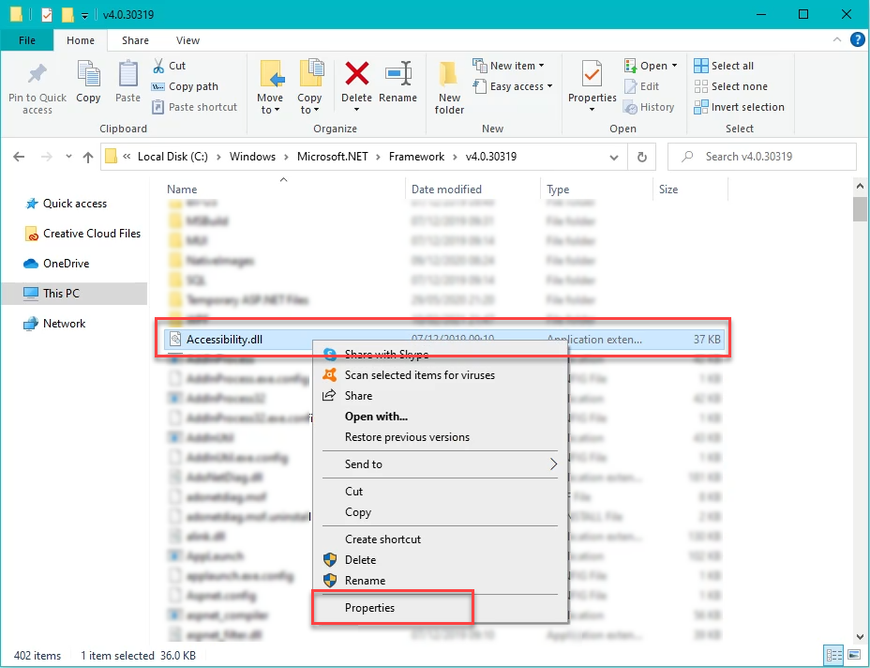
Task: Switch to large icons view in status bar
Action: point(853,655)
